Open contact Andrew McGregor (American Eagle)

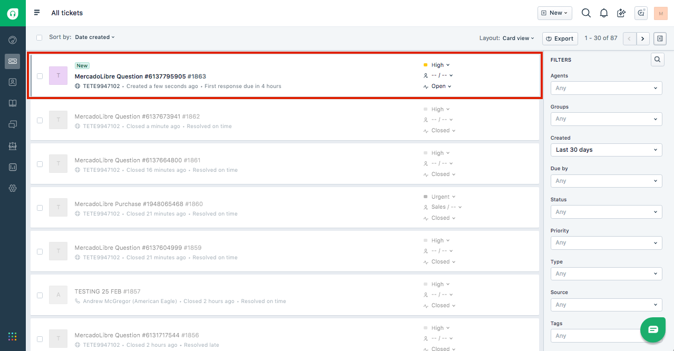[x=130, y=301]
